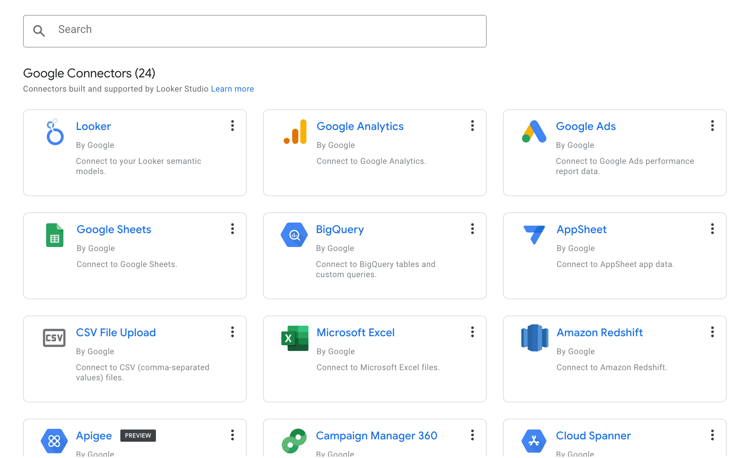Viewport: 743px width, 458px height.
Task: Click 'Connect to CSV (comma-separated values) files.' text
Action: [x=143, y=373]
